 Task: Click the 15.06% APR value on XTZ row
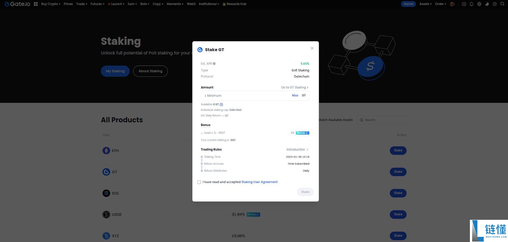point(238,236)
